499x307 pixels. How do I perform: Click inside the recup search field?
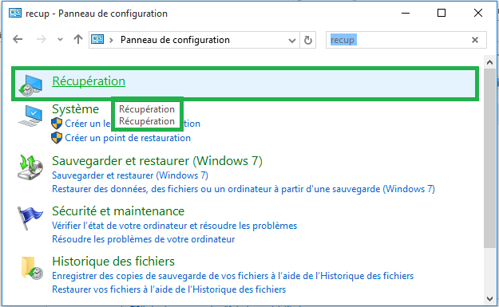[x=399, y=40]
